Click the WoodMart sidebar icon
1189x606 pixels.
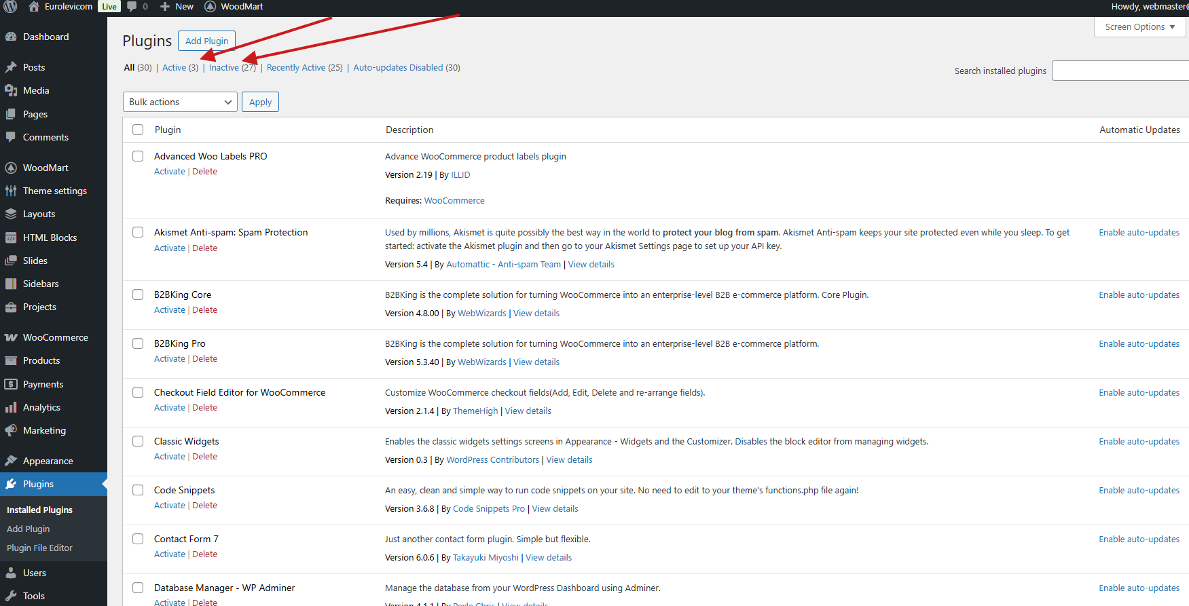tap(11, 168)
